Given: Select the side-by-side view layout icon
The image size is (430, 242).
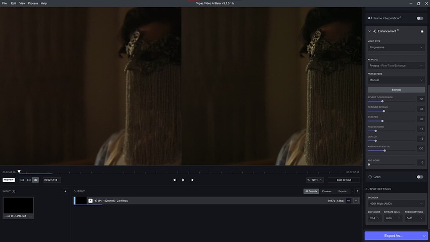Looking at the screenshot, I should pos(35,180).
